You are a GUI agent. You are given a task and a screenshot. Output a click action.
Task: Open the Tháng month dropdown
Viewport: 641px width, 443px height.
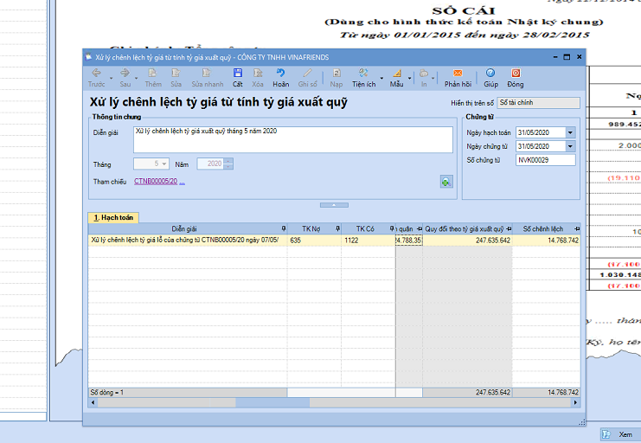pyautogui.click(x=164, y=164)
